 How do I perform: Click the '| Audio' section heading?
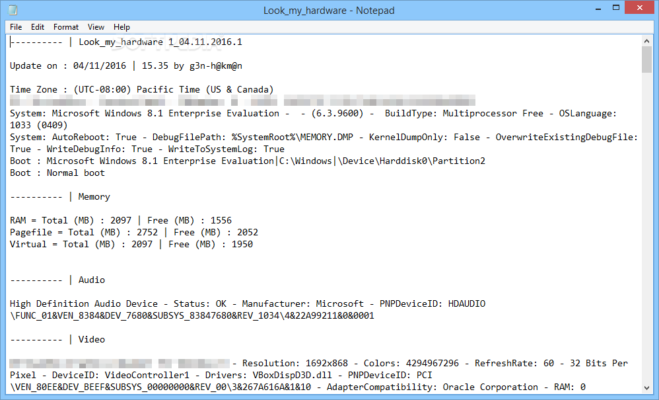coord(87,280)
